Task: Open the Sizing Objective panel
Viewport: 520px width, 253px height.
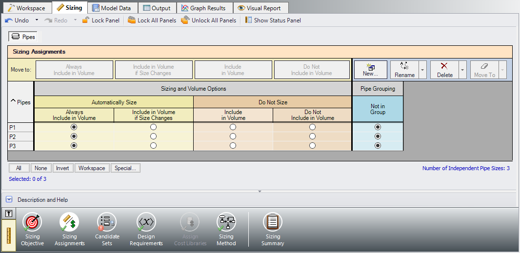Action: coord(32,229)
